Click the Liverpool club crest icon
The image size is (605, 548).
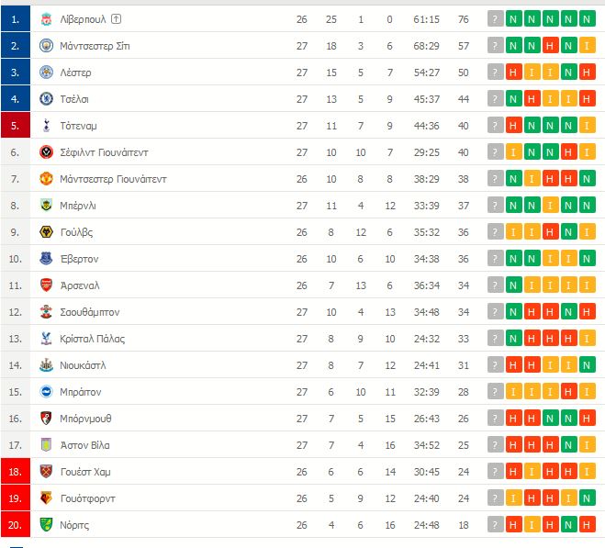tap(46, 19)
